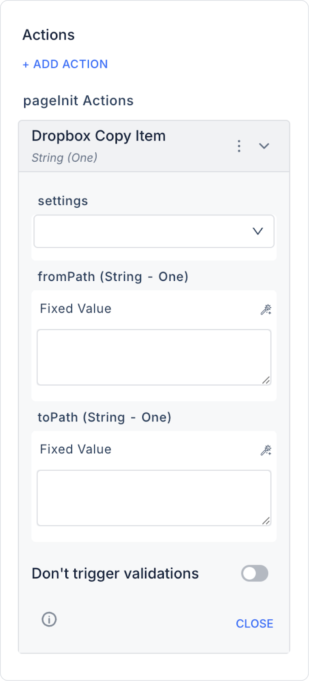Image resolution: width=309 pixels, height=681 pixels.
Task: Click the magic wand icon for toPath
Action: [266, 450]
